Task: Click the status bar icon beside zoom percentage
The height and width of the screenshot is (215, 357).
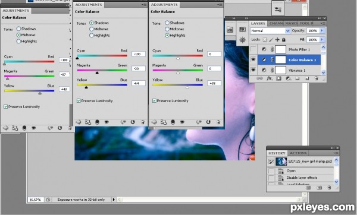Action: pos(48,200)
